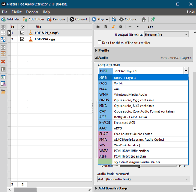Click the numbering '1..' sidebar icon
This screenshot has height=192, width=196.
(x=3, y=69)
